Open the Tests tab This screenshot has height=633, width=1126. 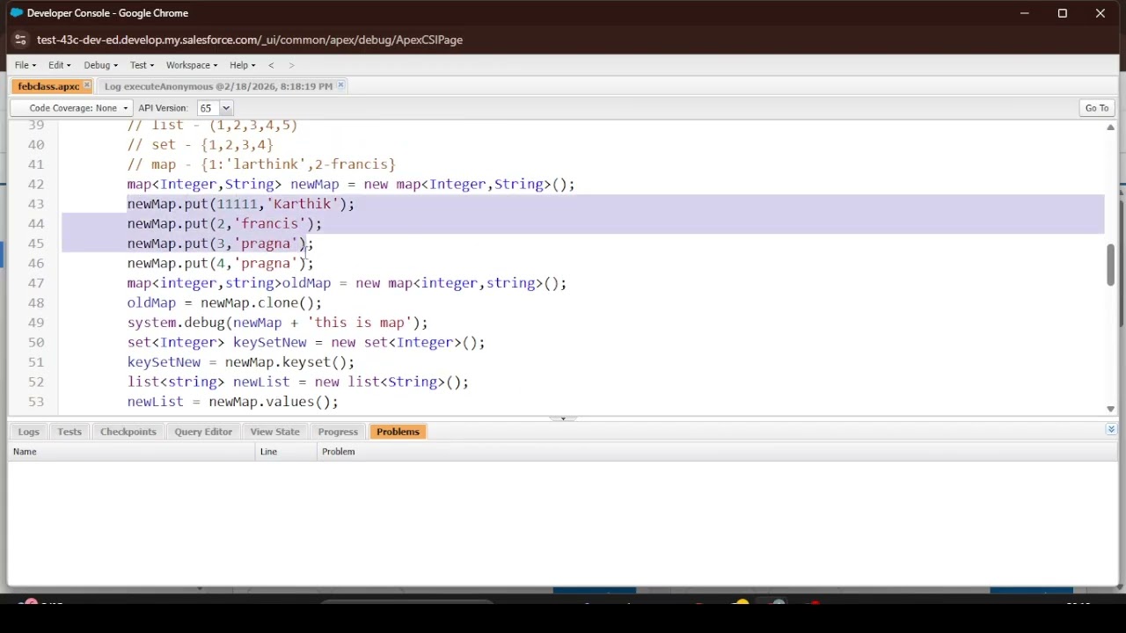click(x=69, y=432)
